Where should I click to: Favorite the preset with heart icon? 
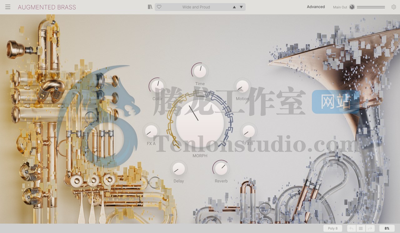coord(159,7)
